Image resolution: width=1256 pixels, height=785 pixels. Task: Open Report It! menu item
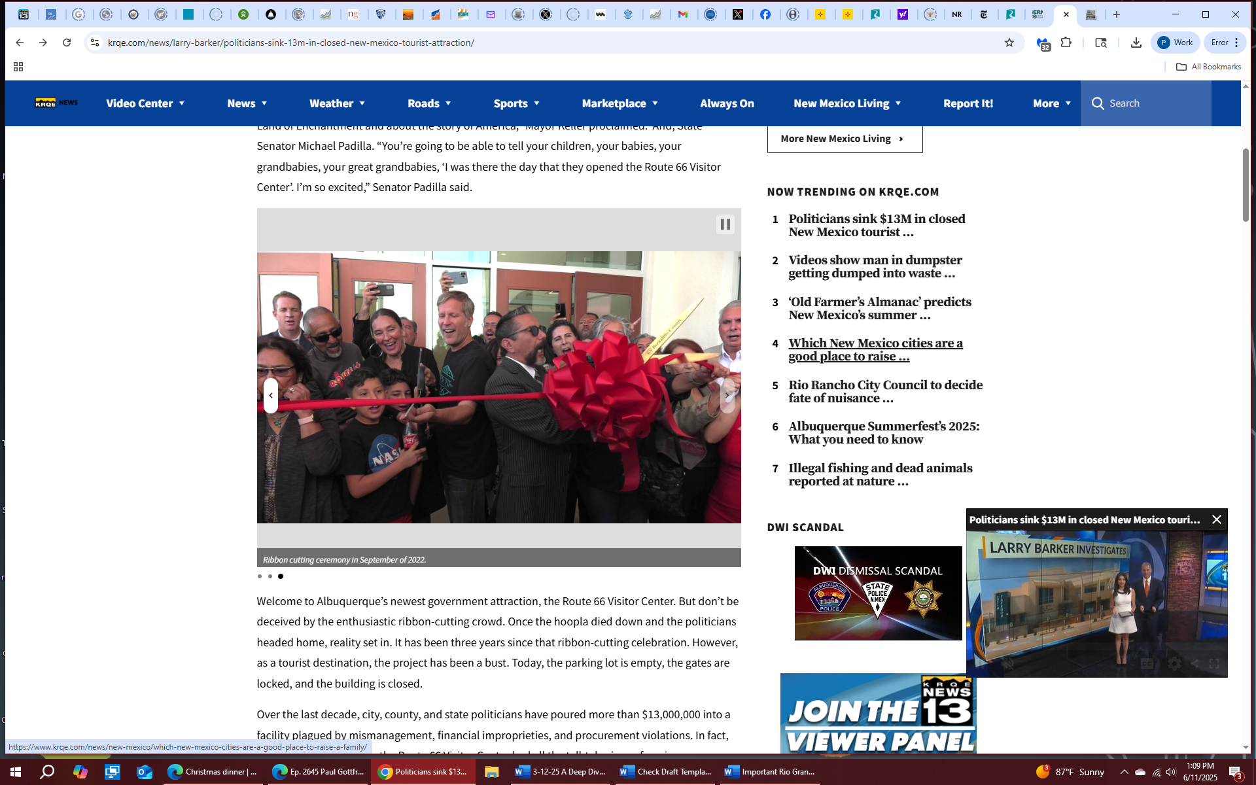tap(968, 103)
